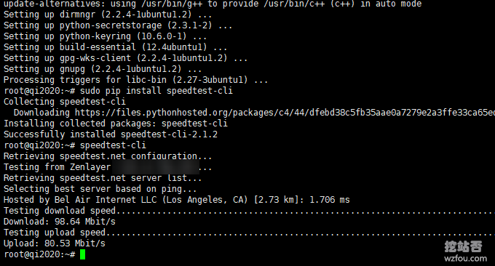Click the 'Collecting speedtest-cli' line

point(64,102)
